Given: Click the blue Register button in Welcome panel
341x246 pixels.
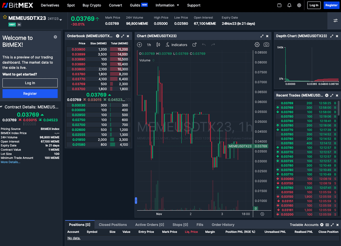Looking at the screenshot, I should pyautogui.click(x=30, y=93).
